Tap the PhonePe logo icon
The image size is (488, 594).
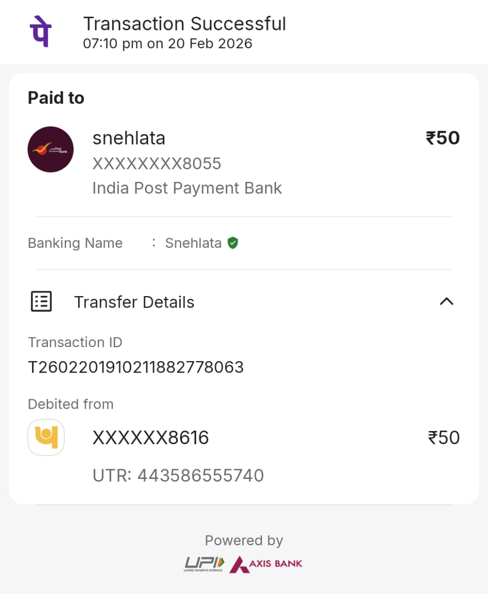pyautogui.click(x=41, y=32)
